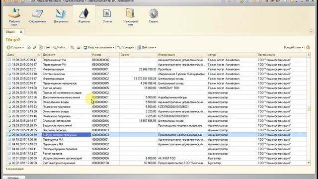318x179 pixels.
Task: Select the Приказ об изменении окладов row
Action: coord(157,92)
